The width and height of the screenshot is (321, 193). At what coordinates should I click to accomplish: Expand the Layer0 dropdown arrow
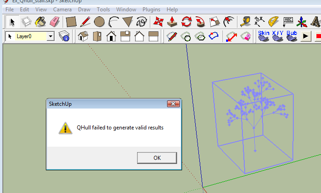(50, 36)
